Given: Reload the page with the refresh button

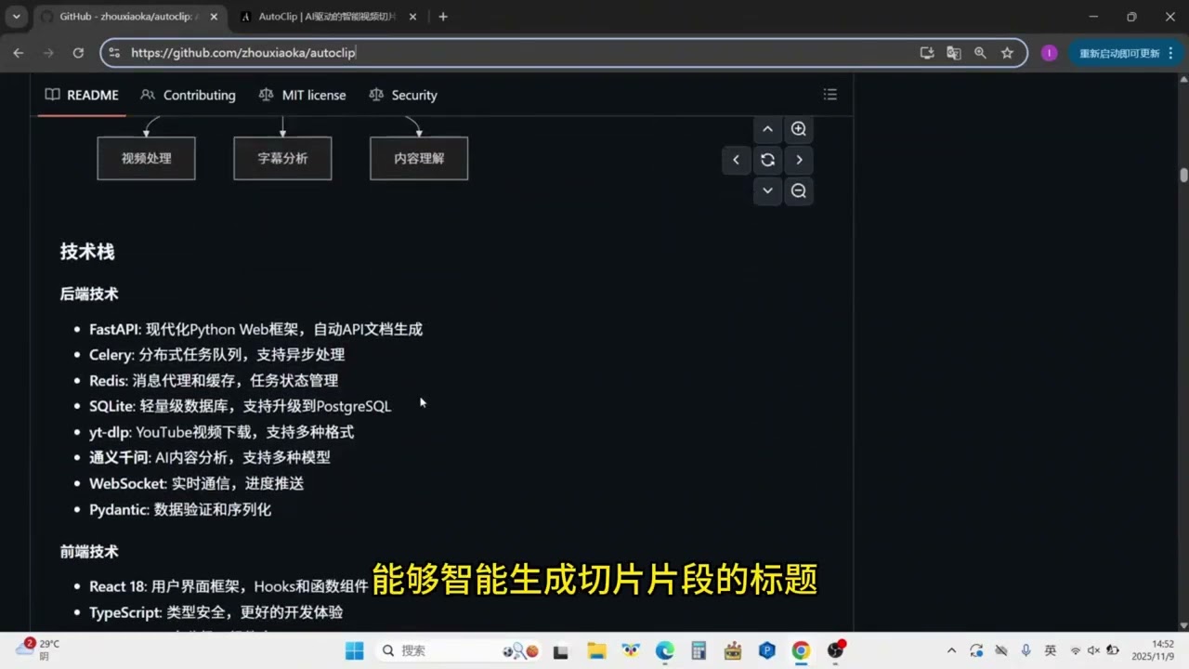Looking at the screenshot, I should click(x=78, y=53).
